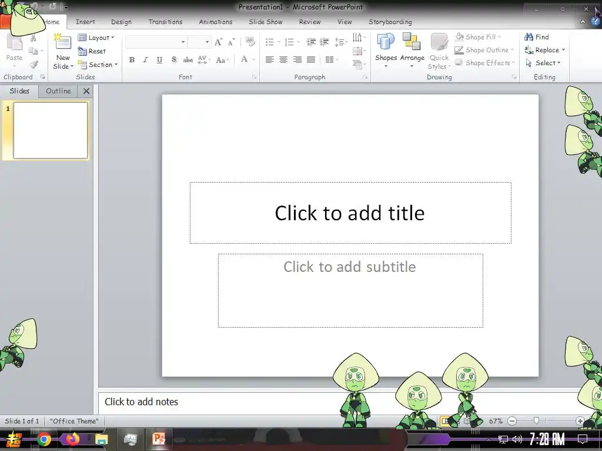Open Line Spacing options

coord(340,42)
